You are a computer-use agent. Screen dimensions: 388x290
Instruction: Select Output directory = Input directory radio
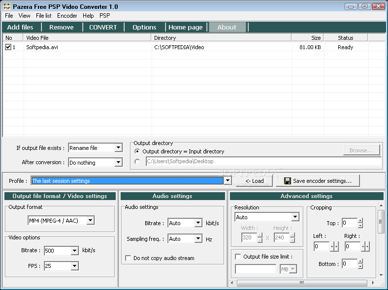pyautogui.click(x=137, y=151)
